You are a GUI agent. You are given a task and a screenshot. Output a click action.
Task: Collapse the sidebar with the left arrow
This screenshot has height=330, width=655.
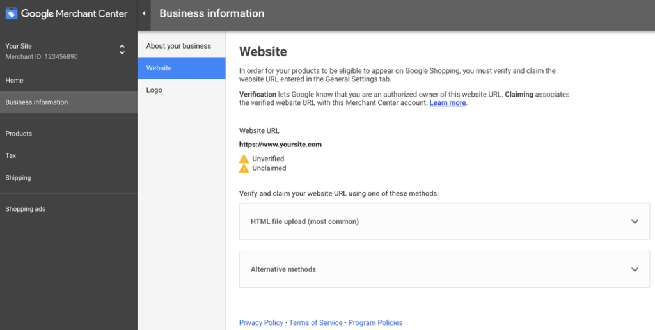[x=144, y=13]
